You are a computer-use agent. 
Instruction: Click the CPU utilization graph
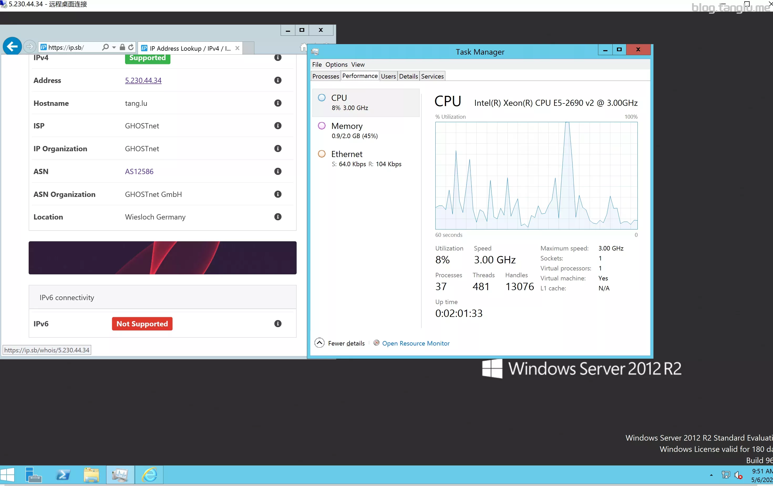(536, 175)
